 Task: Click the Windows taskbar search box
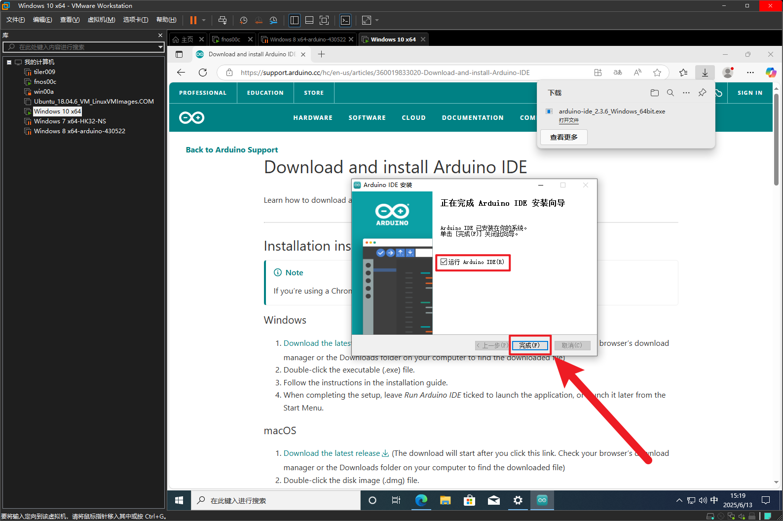click(x=275, y=500)
